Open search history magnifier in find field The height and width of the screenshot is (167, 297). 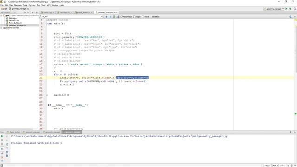[41, 17]
